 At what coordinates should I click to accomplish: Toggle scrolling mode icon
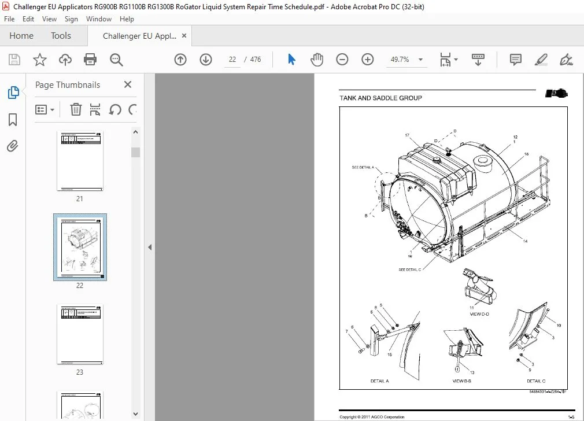478,60
